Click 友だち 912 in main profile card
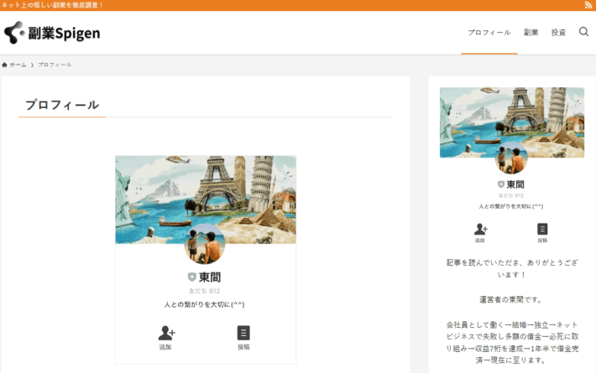Viewport: 596px width, 373px height. (x=204, y=291)
